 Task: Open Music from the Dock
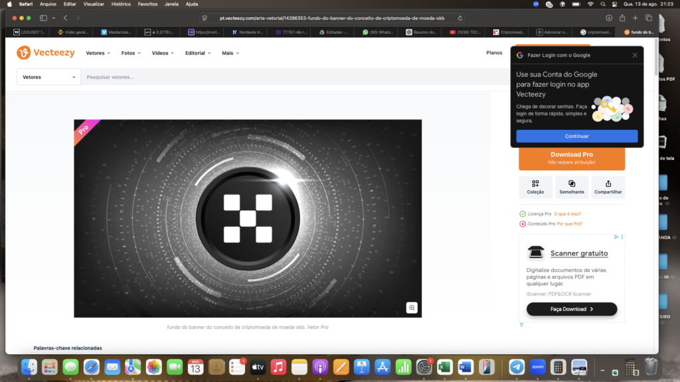click(x=278, y=367)
